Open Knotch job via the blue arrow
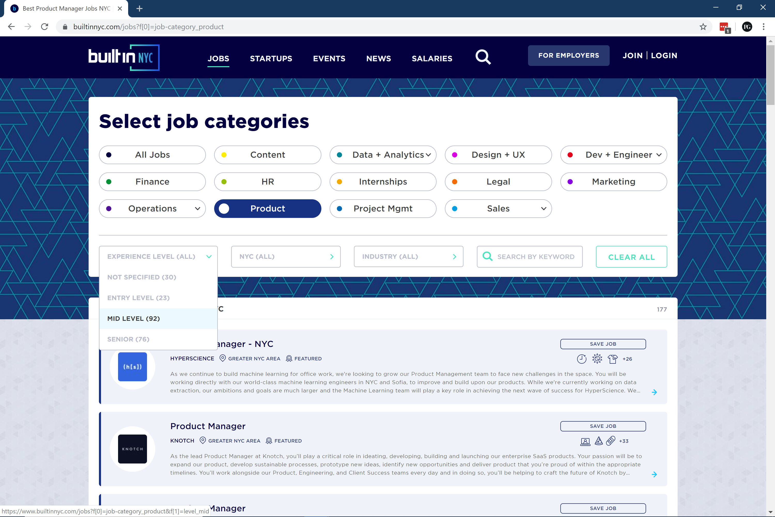 point(654,474)
